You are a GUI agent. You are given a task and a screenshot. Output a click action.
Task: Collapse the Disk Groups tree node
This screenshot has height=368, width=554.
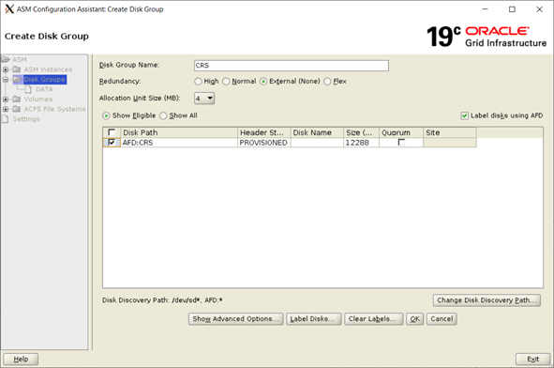(6, 79)
